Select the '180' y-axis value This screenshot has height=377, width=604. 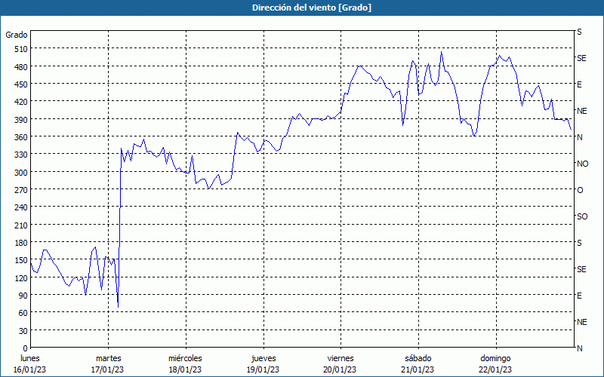tap(21, 243)
